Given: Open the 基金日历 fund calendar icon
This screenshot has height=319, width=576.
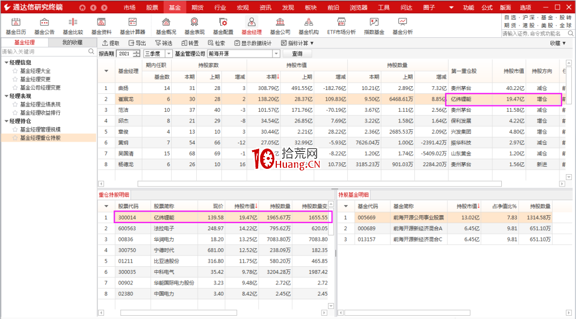Looking at the screenshot, I should [x=16, y=27].
